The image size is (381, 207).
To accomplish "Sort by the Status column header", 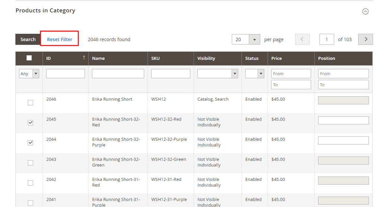I will (x=252, y=58).
